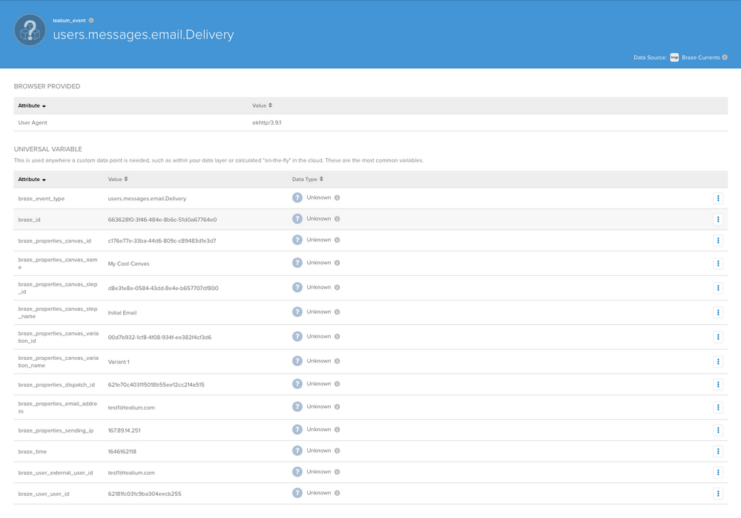Sort Browser Provided table by Value
Viewport: 741px width, 518px height.
click(x=262, y=106)
